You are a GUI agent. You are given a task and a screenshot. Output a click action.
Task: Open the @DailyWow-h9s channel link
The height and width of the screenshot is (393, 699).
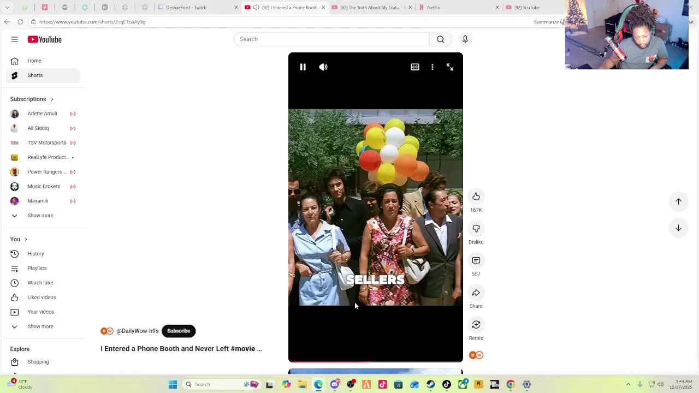click(x=138, y=331)
